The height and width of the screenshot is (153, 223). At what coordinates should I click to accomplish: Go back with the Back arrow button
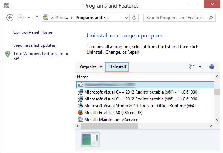point(10,18)
